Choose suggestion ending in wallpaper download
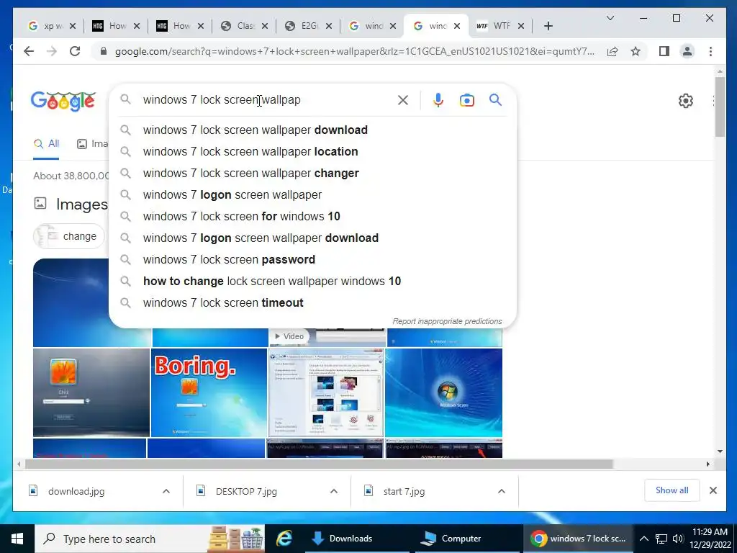 point(312,130)
